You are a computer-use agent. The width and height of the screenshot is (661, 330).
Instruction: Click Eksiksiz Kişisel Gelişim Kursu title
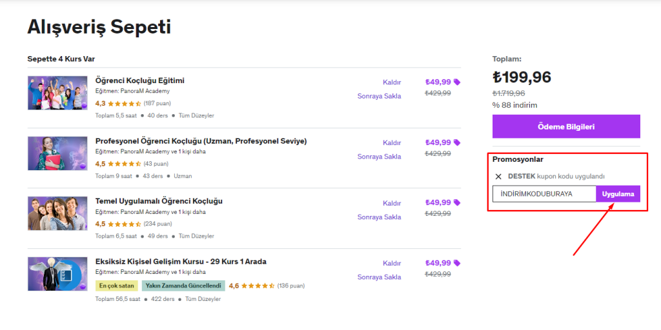[181, 262]
